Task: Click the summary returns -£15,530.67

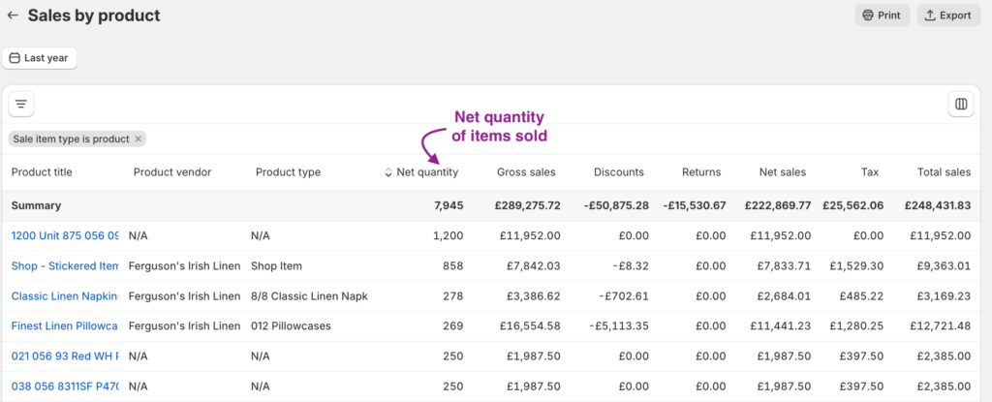Action: (x=695, y=205)
